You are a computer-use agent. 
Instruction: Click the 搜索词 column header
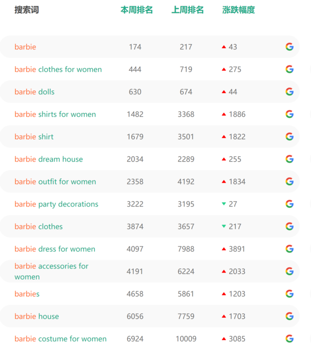coord(27,10)
